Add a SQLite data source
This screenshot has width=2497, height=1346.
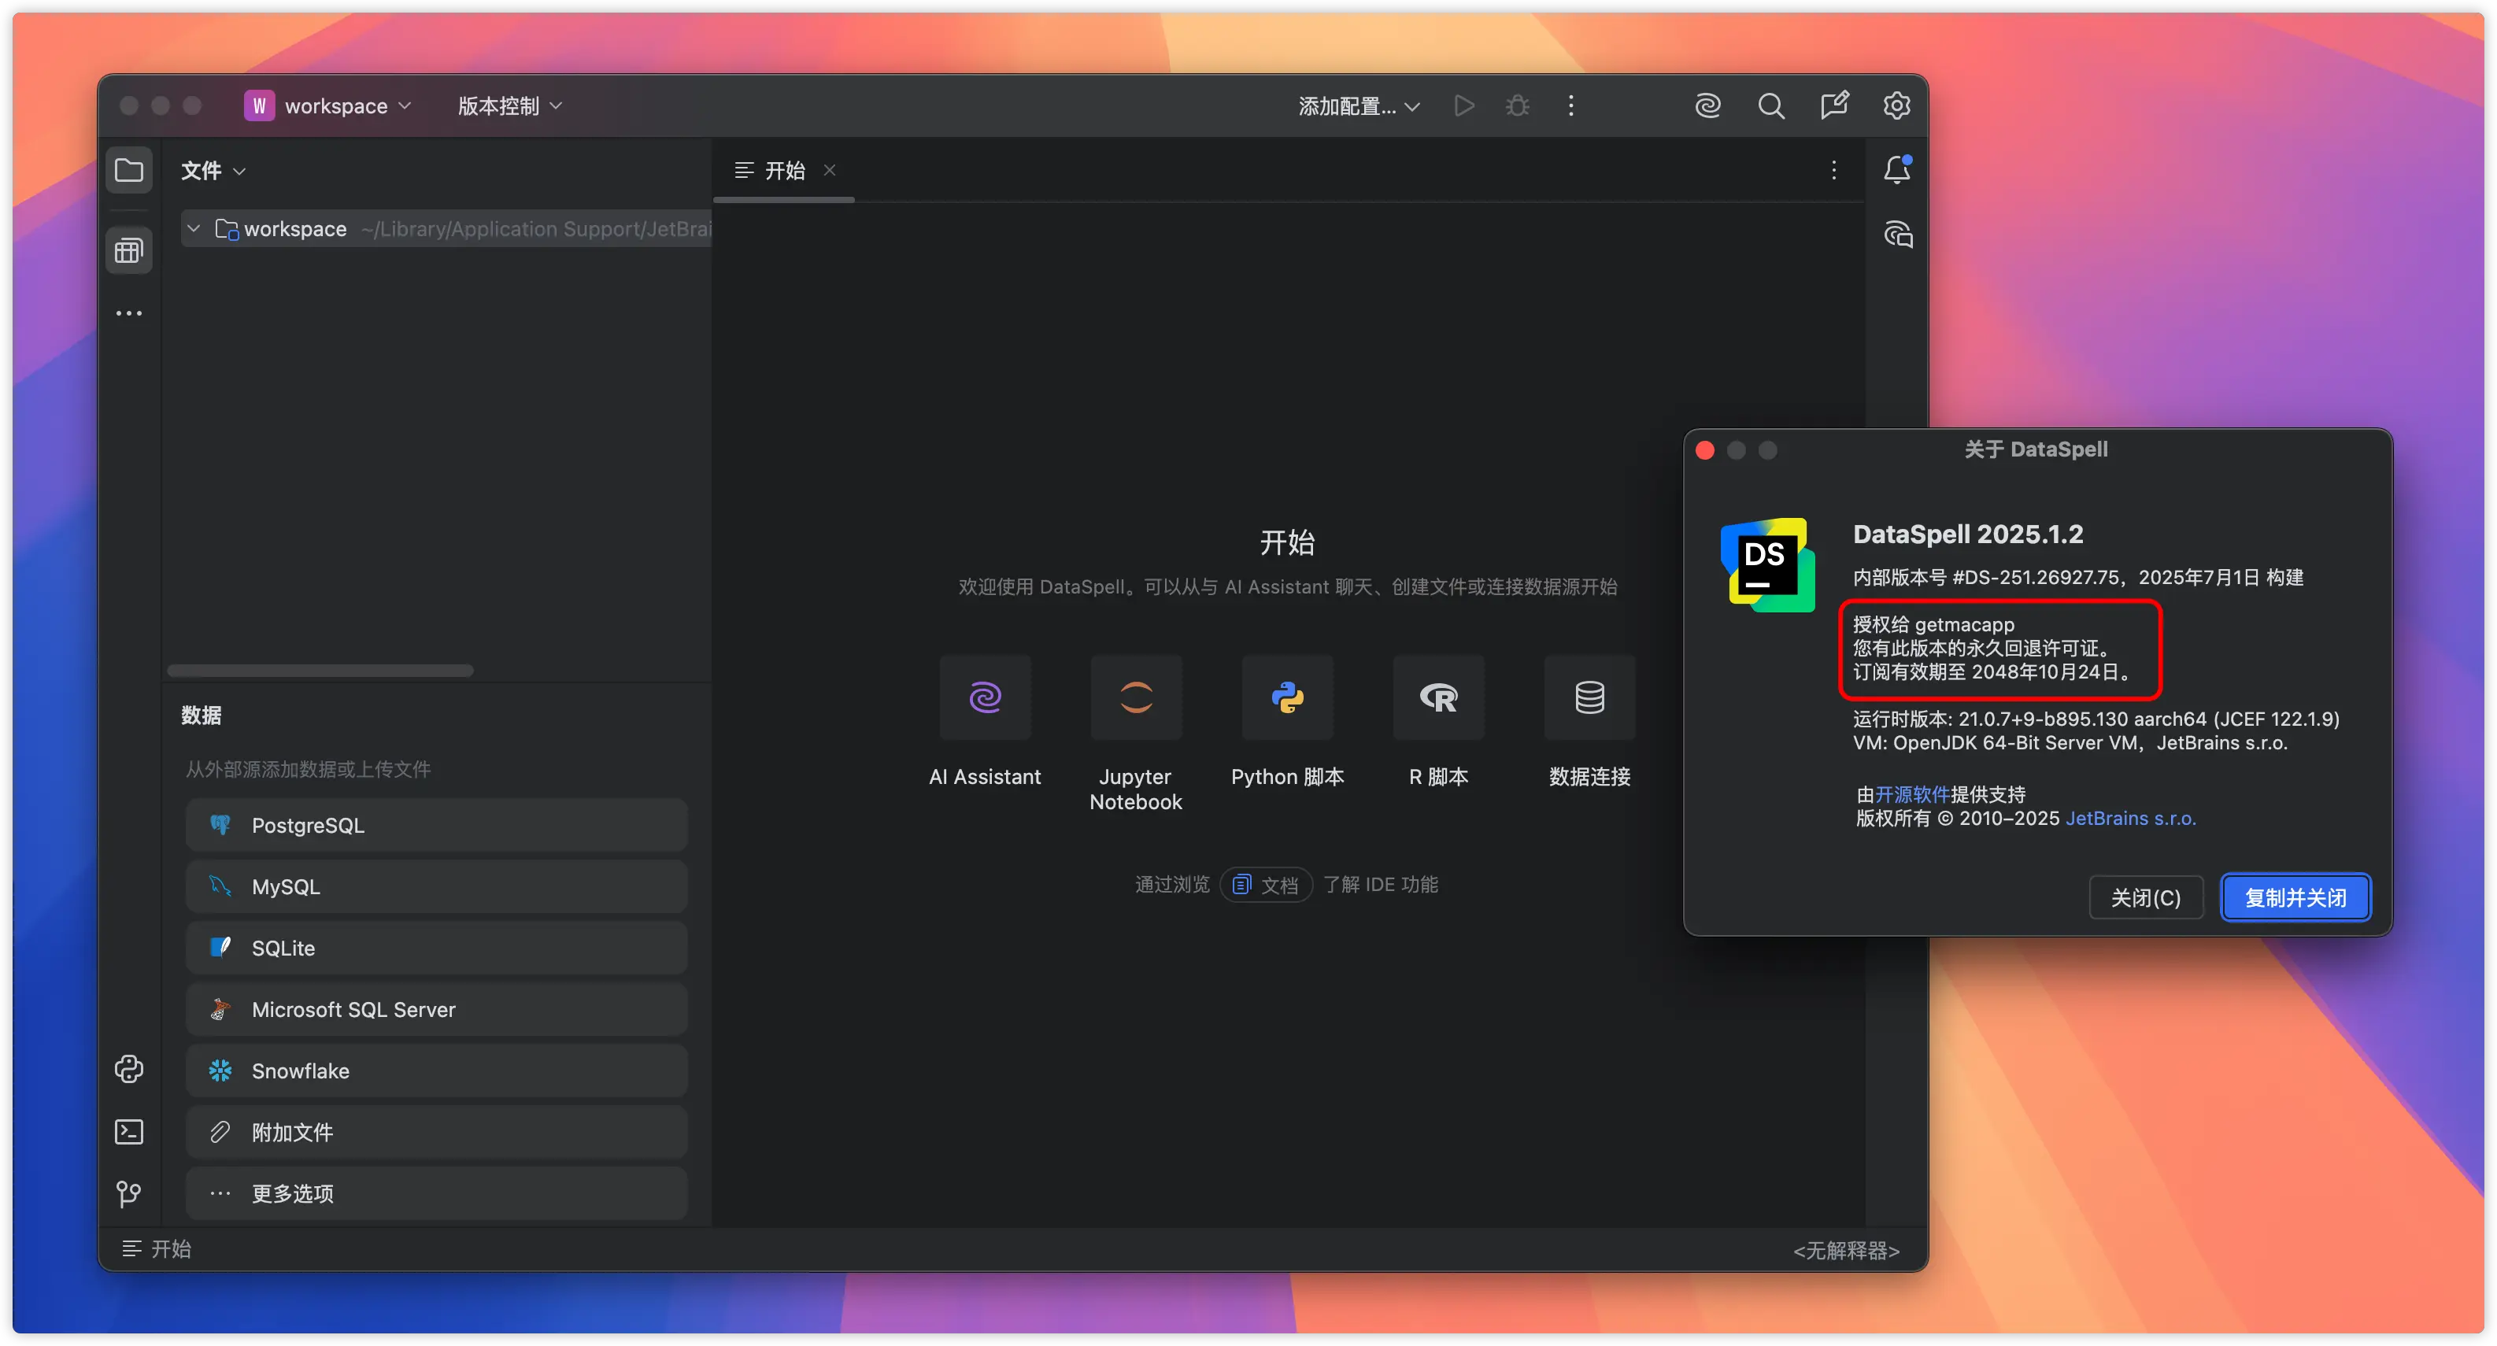pyautogui.click(x=436, y=948)
